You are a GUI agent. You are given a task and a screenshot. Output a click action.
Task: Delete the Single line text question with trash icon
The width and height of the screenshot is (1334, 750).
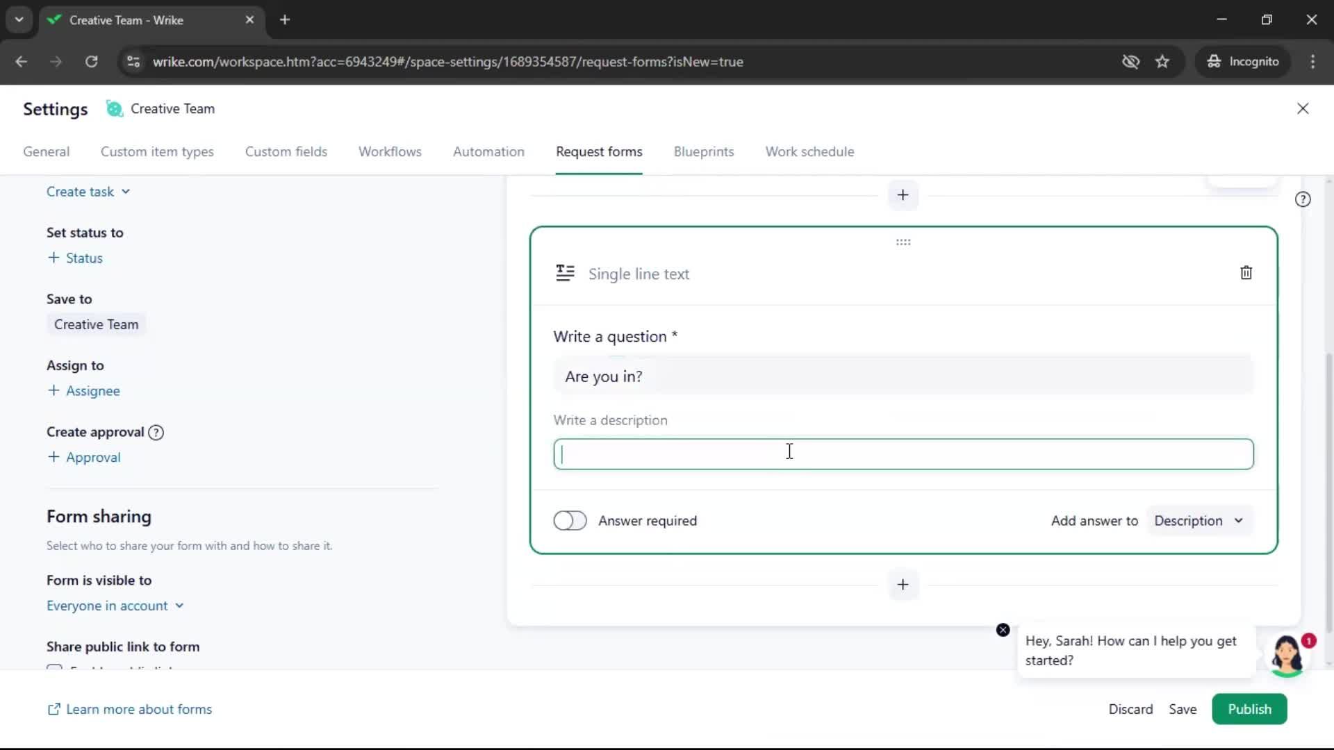point(1246,273)
